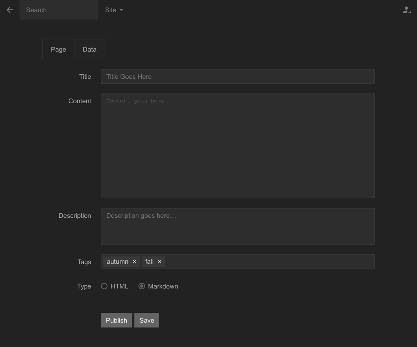This screenshot has height=347, width=417.
Task: Remove the fall tag
Action: point(160,262)
